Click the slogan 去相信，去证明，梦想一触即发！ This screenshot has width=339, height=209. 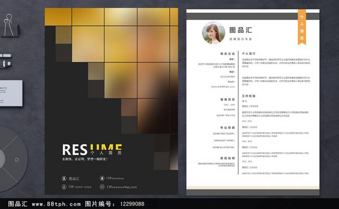tap(85, 159)
